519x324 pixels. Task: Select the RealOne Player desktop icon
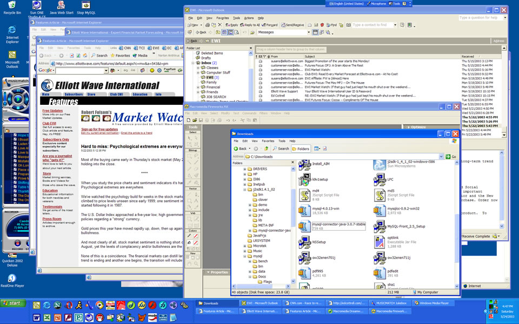12,280
